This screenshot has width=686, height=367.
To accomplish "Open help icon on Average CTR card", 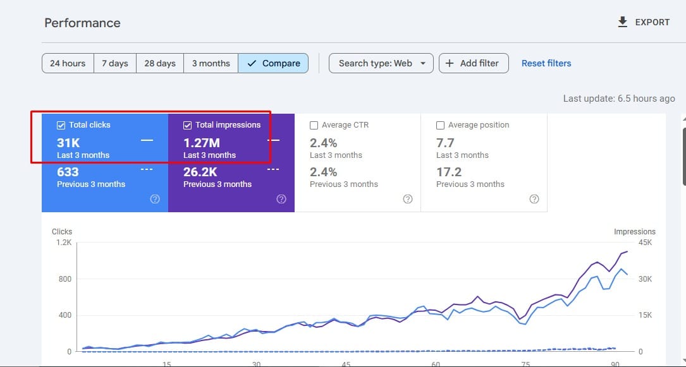I will pos(408,199).
